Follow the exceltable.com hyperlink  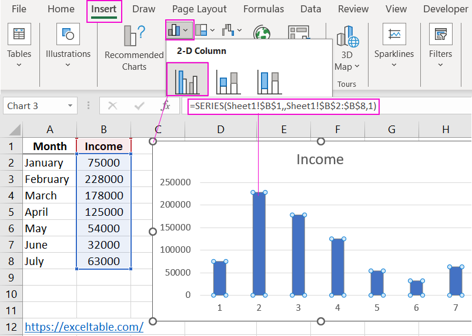click(x=84, y=327)
